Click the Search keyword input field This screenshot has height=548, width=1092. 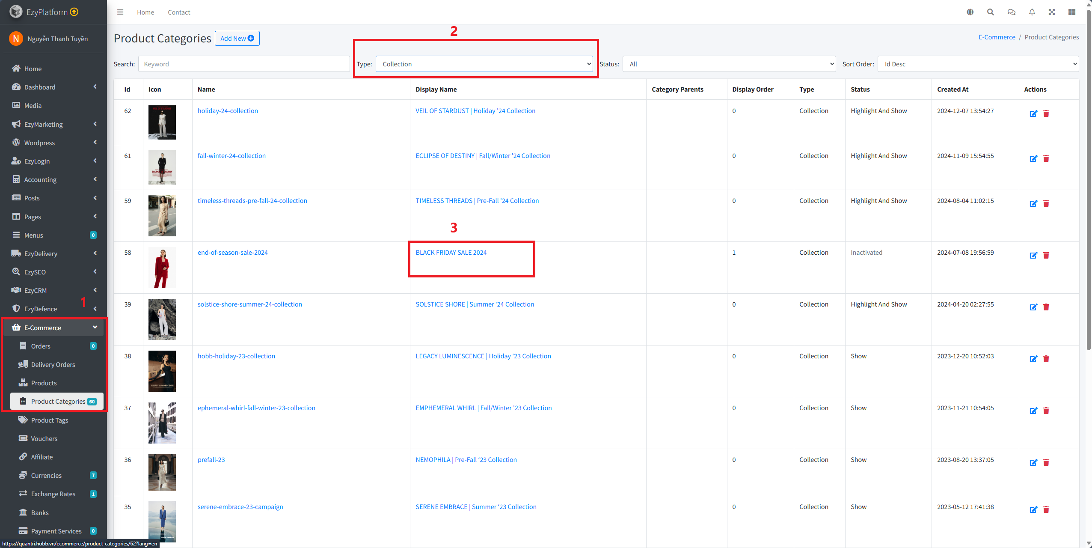click(244, 64)
